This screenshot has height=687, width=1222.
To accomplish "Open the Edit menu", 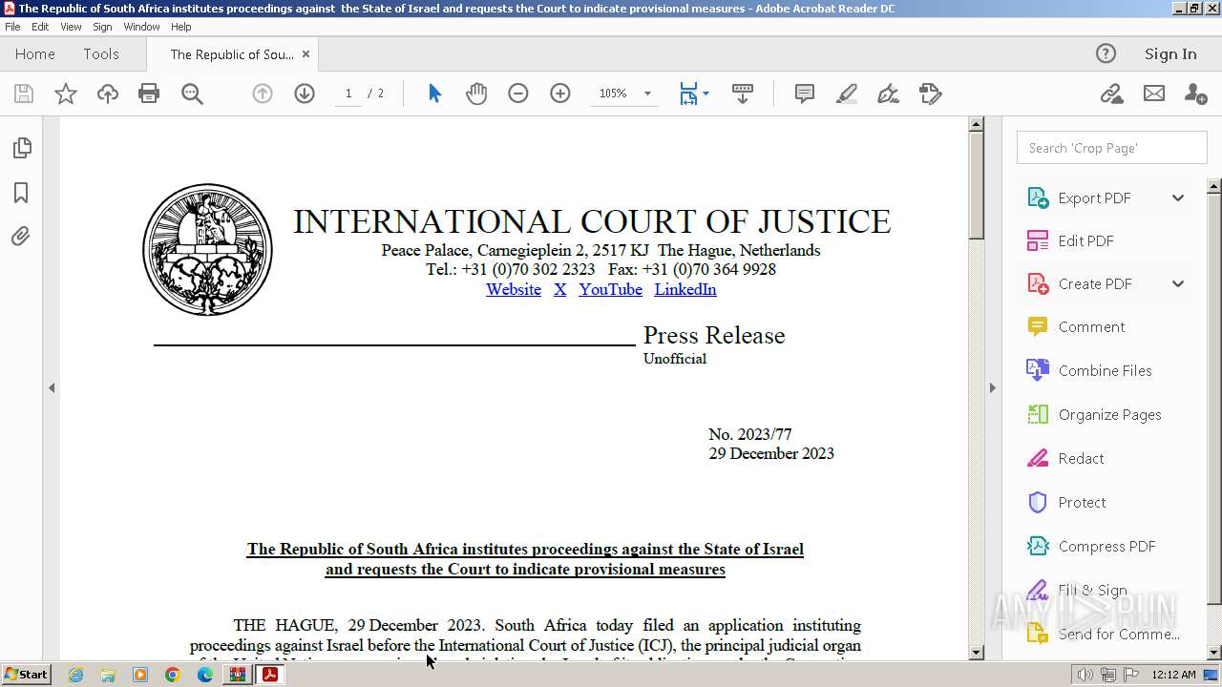I will (x=40, y=27).
